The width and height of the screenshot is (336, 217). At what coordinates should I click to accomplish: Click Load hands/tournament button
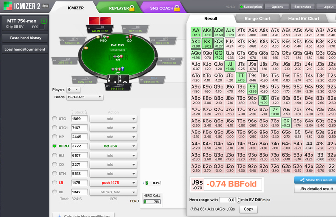click(x=25, y=49)
